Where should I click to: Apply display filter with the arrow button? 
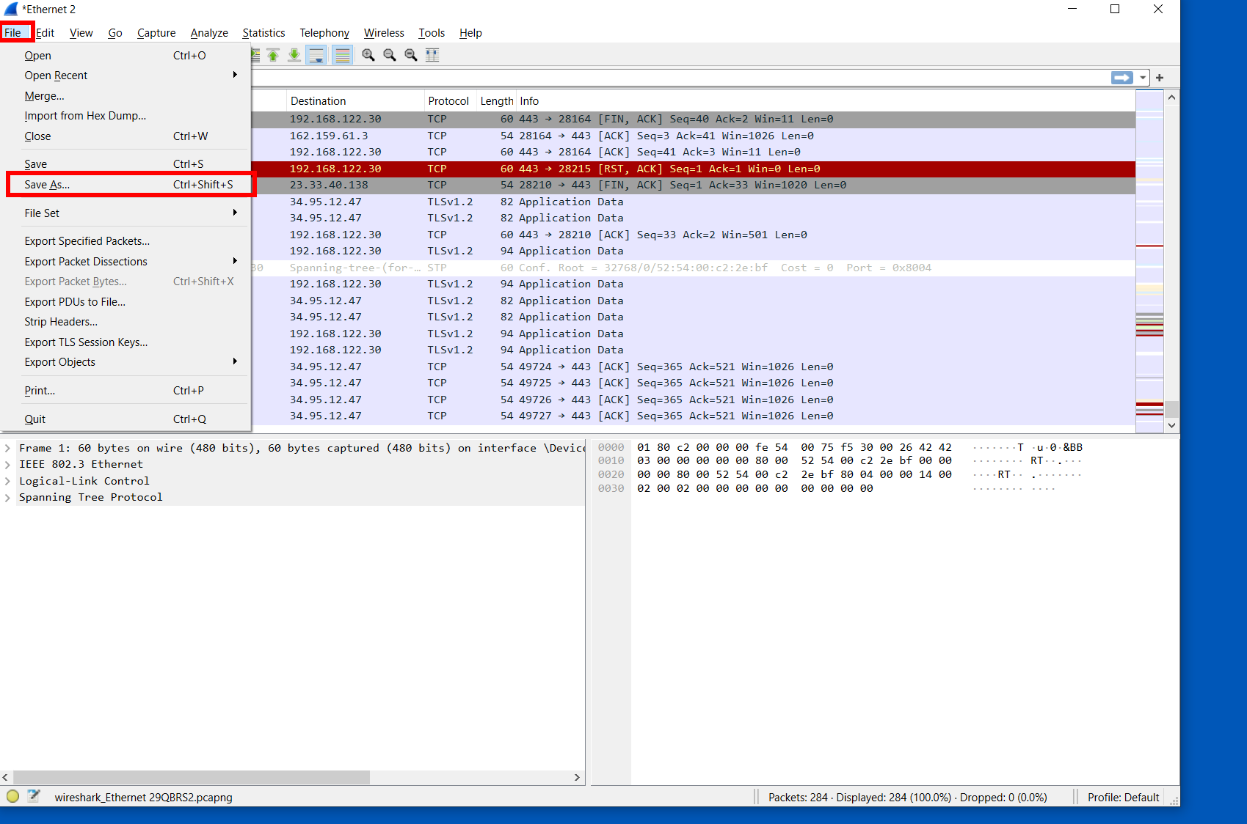pos(1122,78)
